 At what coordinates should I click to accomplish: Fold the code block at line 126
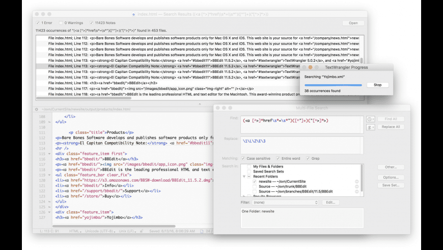pyautogui.click(x=49, y=212)
